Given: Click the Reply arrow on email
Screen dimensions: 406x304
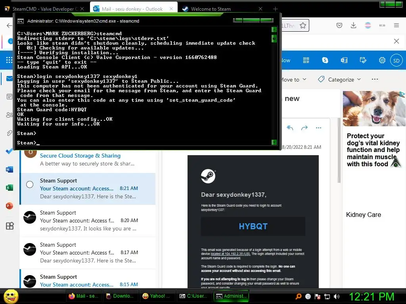Looking at the screenshot, I should tap(290, 128).
